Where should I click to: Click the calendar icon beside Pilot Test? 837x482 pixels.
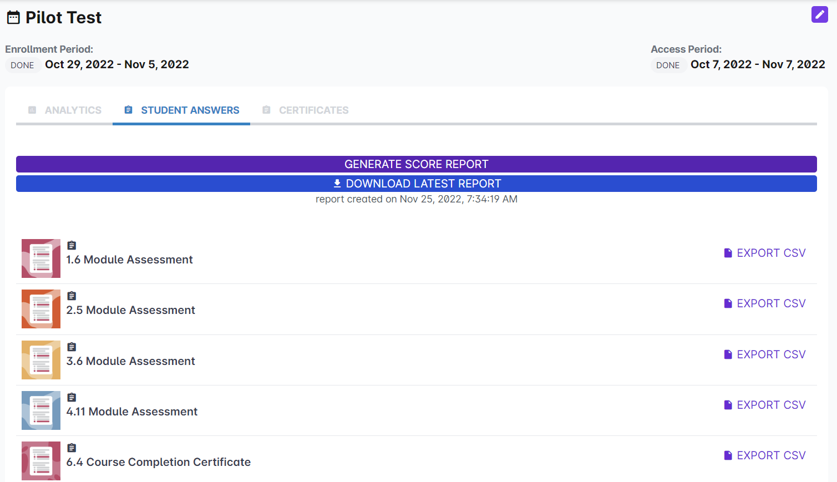pos(13,18)
